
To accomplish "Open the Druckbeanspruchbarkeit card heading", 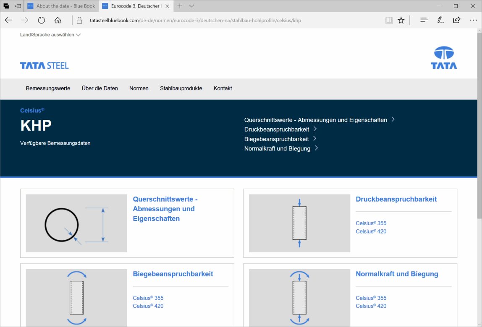I will click(x=396, y=199).
